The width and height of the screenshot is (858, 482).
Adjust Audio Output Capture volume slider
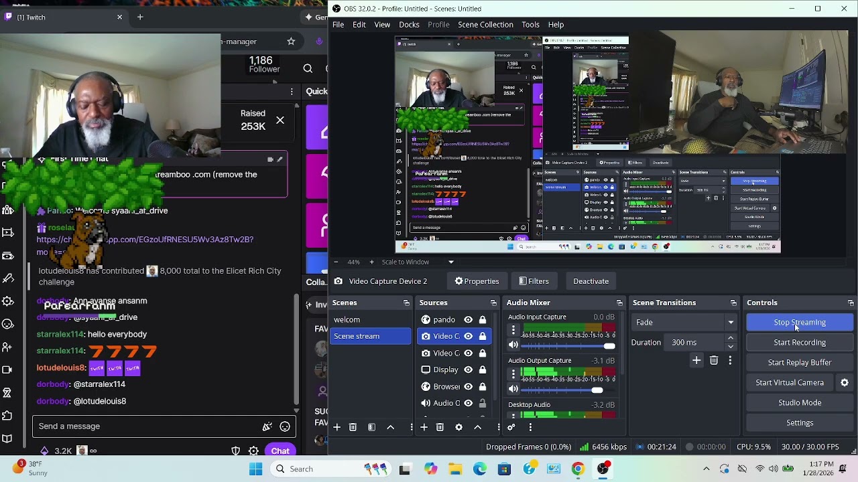568,390
